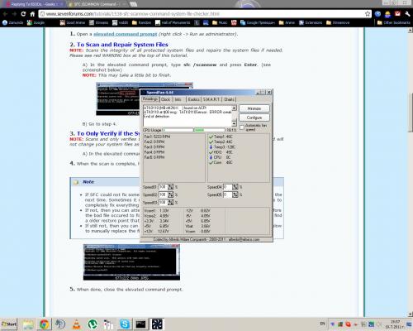Click Speed04 percentage field
The image size is (413, 331).
click(227, 187)
